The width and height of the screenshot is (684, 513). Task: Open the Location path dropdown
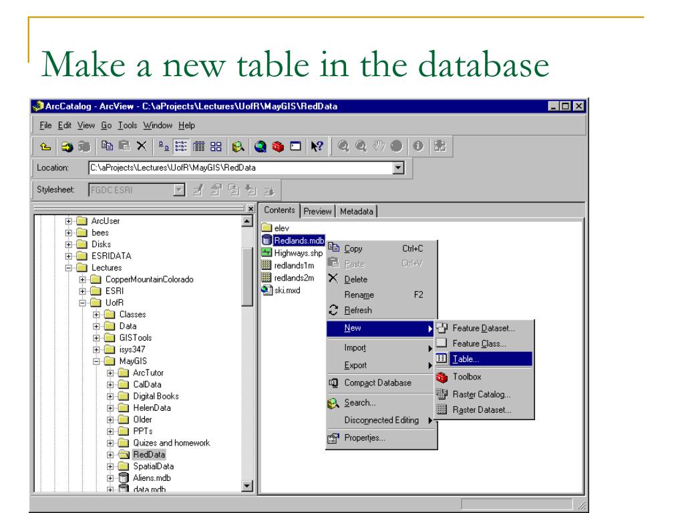[x=398, y=168]
